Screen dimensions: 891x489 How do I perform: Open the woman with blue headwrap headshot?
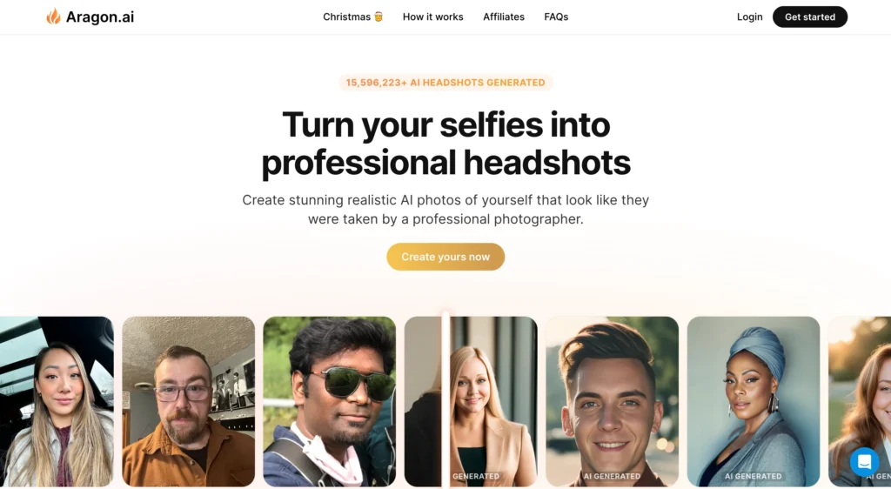pyautogui.click(x=754, y=401)
